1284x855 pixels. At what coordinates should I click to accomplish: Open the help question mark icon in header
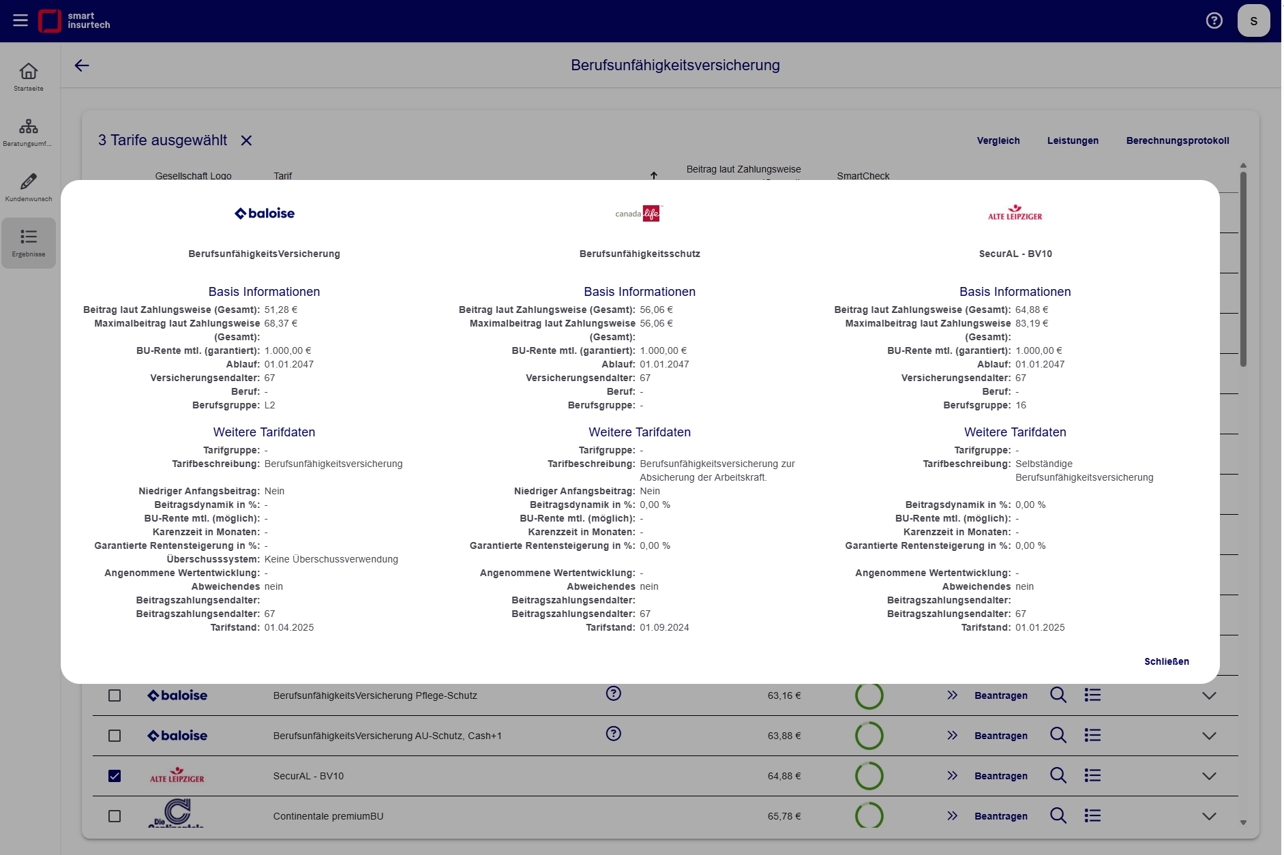[x=1214, y=20]
